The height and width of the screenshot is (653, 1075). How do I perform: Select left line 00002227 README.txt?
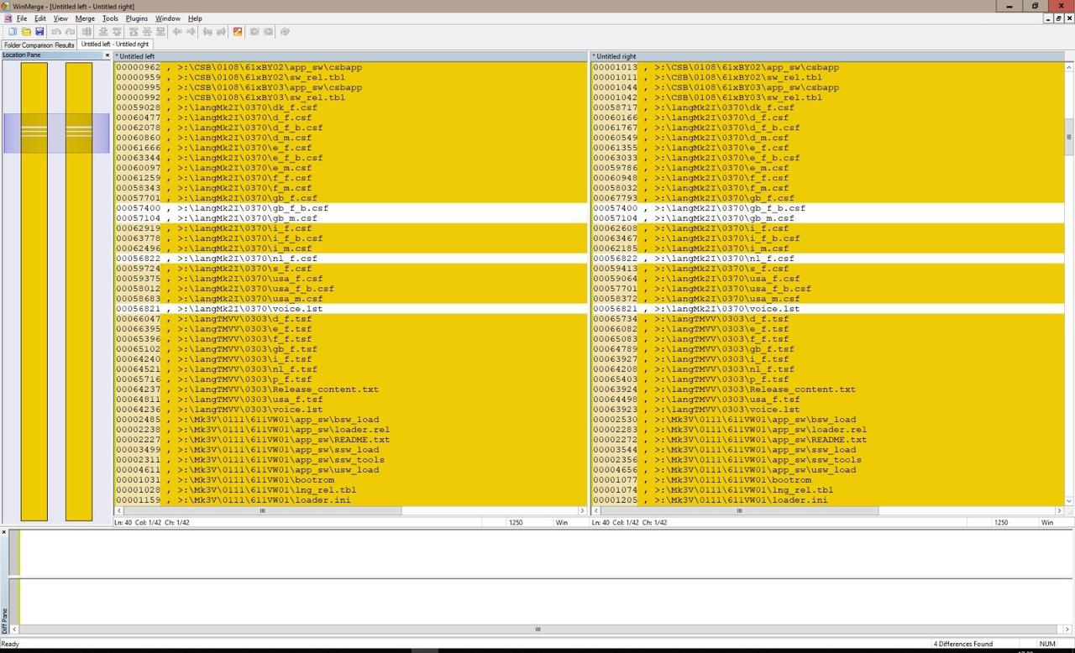point(350,440)
